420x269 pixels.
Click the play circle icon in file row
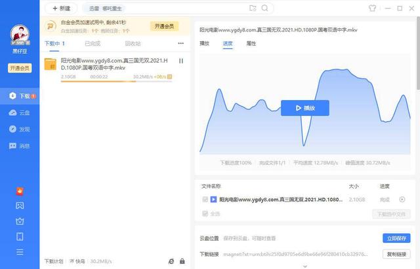point(402,199)
